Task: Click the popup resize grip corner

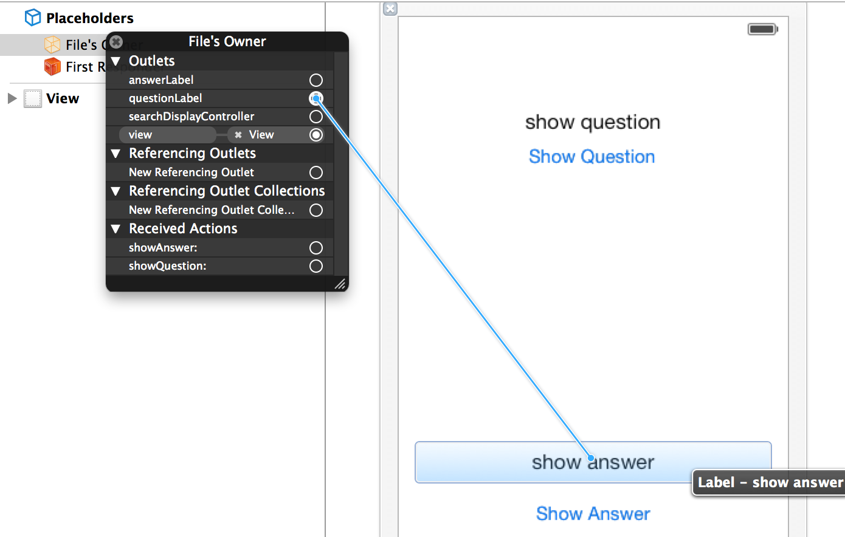Action: point(340,284)
